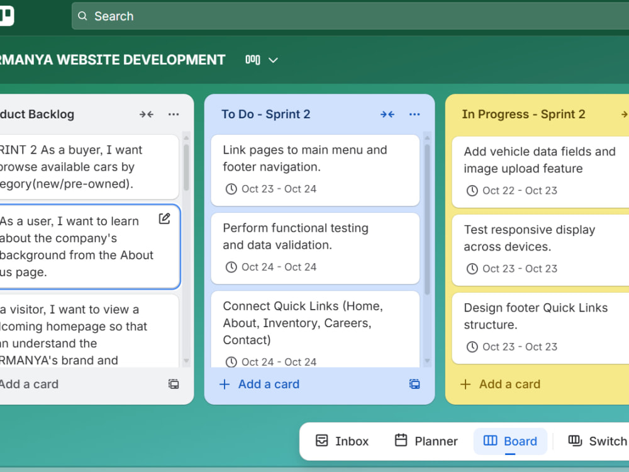
Task: Click the Oct 22 - Oct 23 date badge
Action: (x=512, y=191)
